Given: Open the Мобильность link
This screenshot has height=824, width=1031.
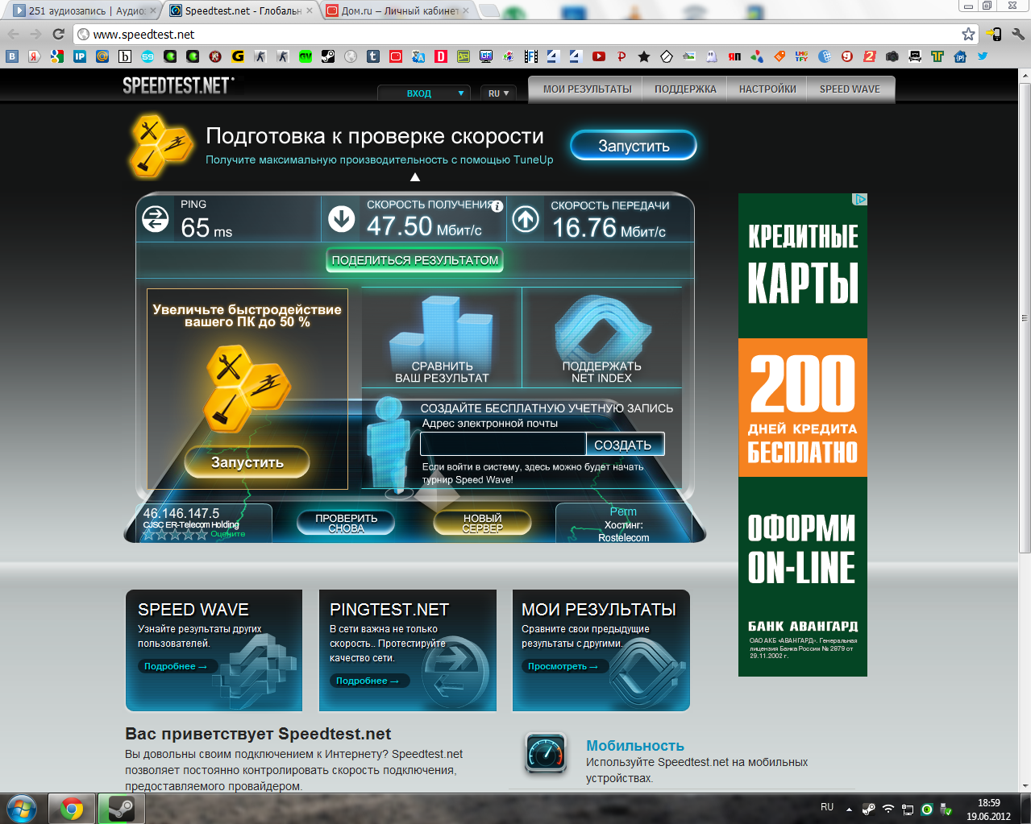Looking at the screenshot, I should 635,746.
